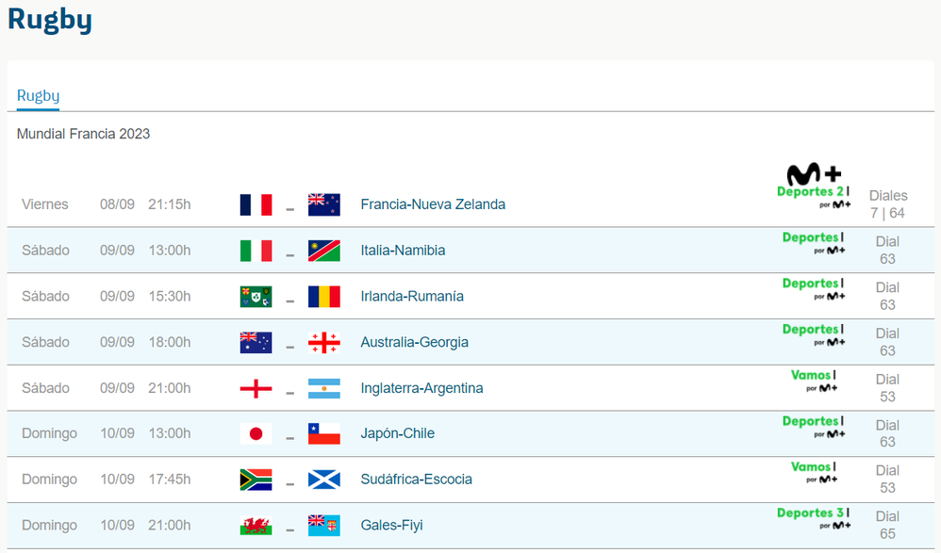Open the Gales-Fiyi match link
This screenshot has height=553, width=941.
click(391, 526)
